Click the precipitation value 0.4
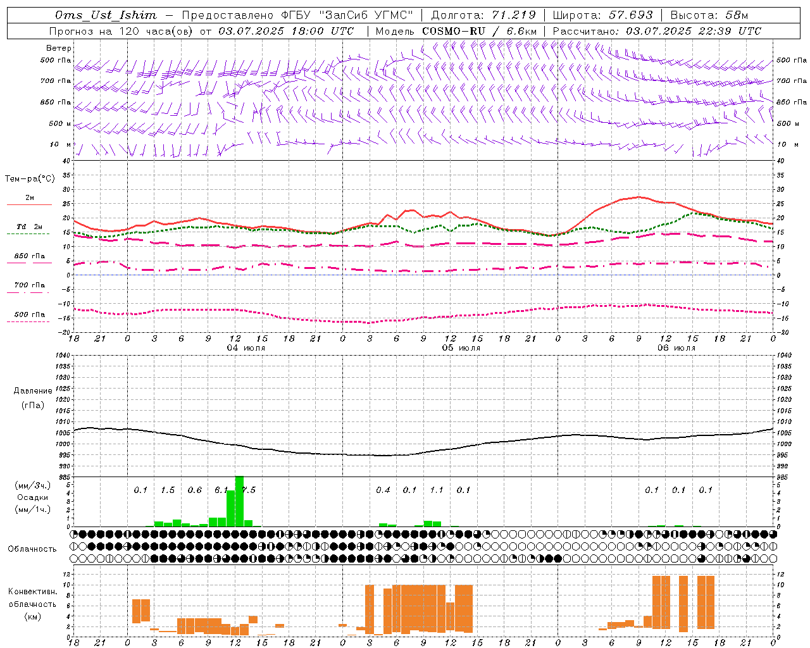 coord(383,490)
